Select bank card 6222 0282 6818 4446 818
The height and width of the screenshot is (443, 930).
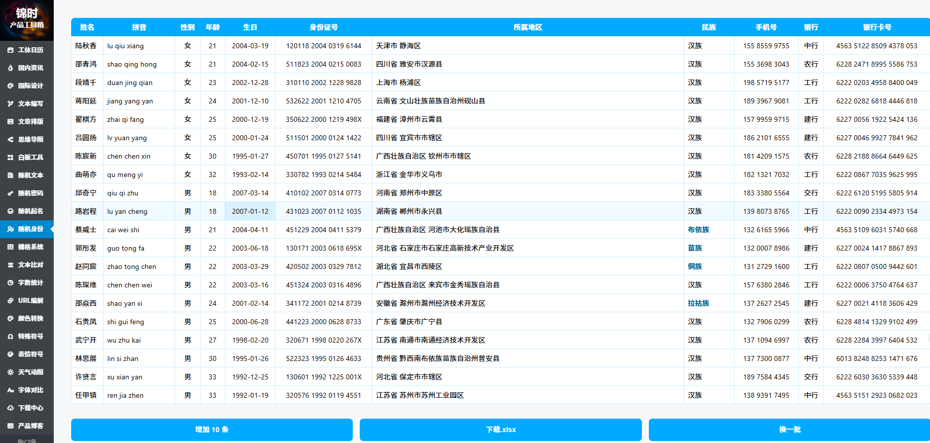point(877,101)
